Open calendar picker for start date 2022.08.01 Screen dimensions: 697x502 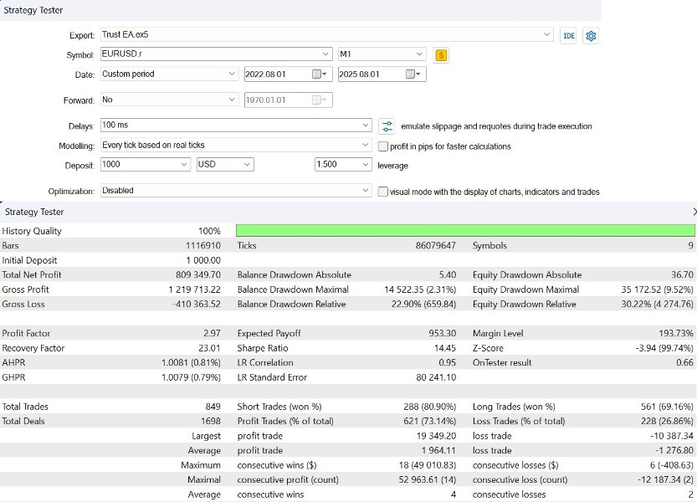click(320, 74)
